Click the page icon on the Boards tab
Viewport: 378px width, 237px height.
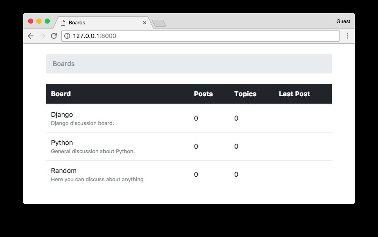pyautogui.click(x=63, y=23)
